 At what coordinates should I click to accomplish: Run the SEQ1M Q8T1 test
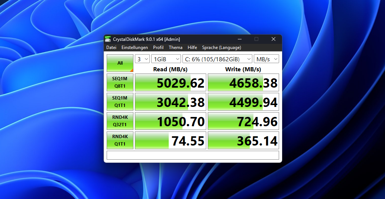[120, 82]
